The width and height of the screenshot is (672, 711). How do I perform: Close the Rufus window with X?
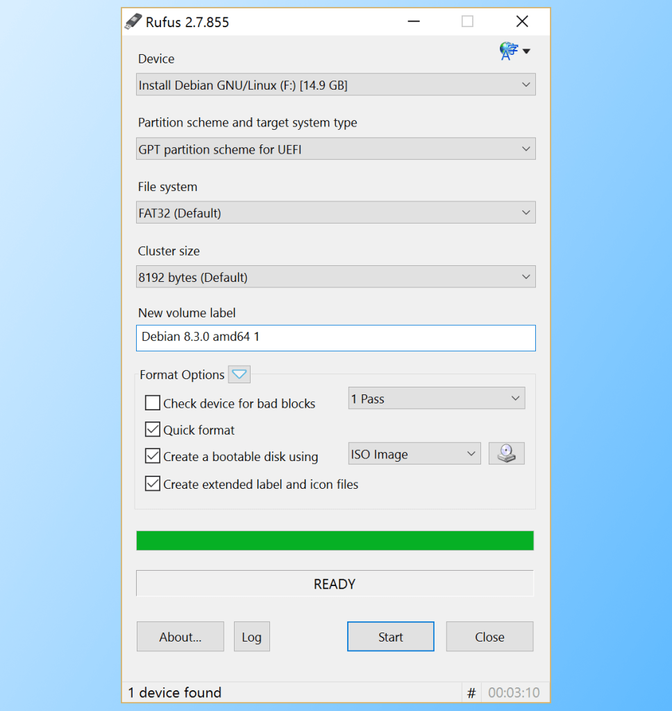pos(522,22)
